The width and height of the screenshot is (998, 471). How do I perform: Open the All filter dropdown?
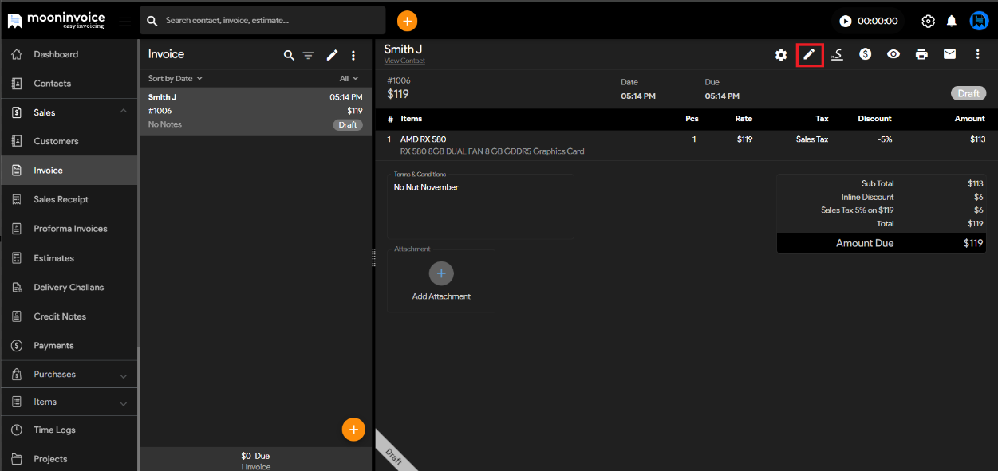pyautogui.click(x=349, y=78)
